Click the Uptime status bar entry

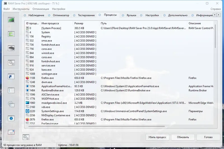(x=68, y=145)
